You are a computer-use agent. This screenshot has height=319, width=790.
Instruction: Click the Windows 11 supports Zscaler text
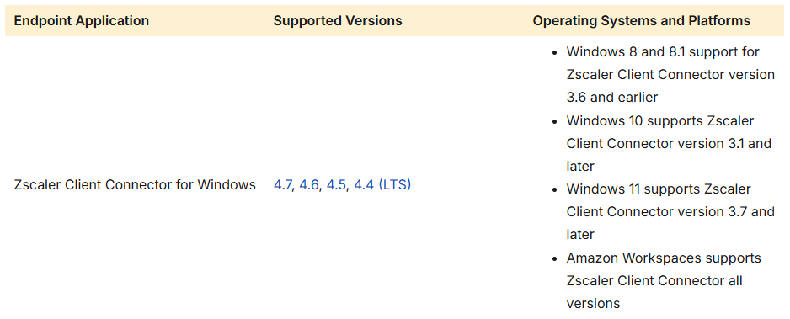click(x=659, y=189)
